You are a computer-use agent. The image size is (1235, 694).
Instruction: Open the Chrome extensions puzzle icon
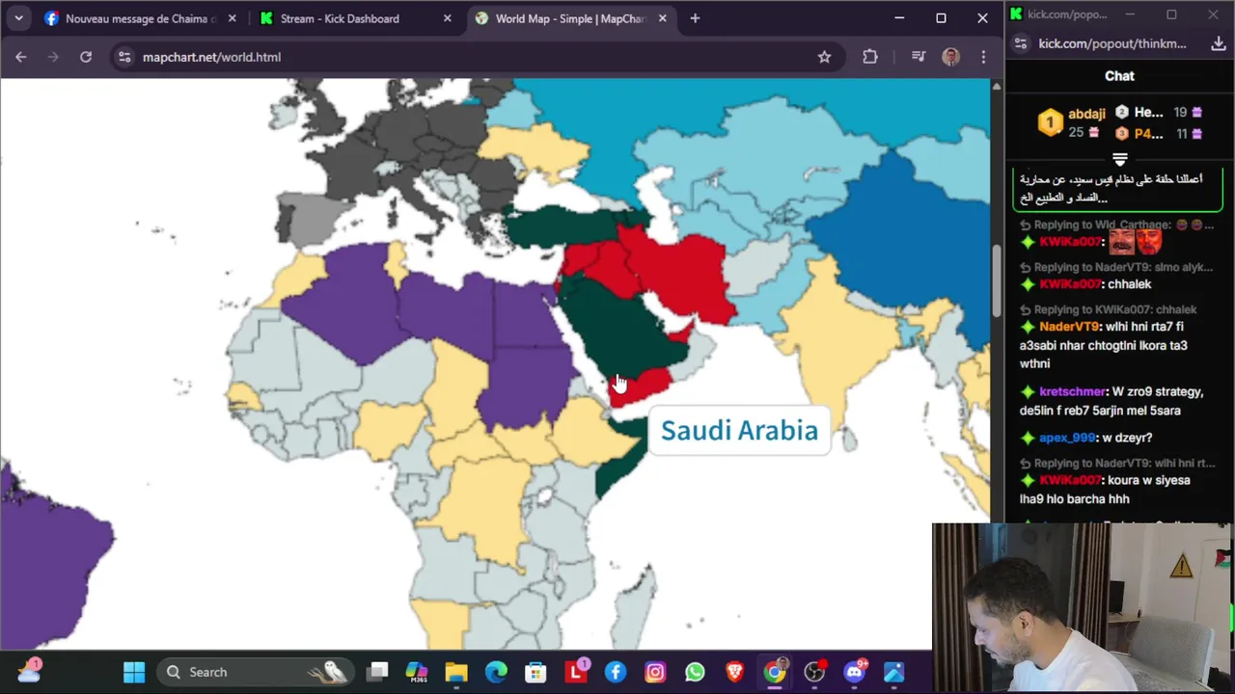pos(870,57)
